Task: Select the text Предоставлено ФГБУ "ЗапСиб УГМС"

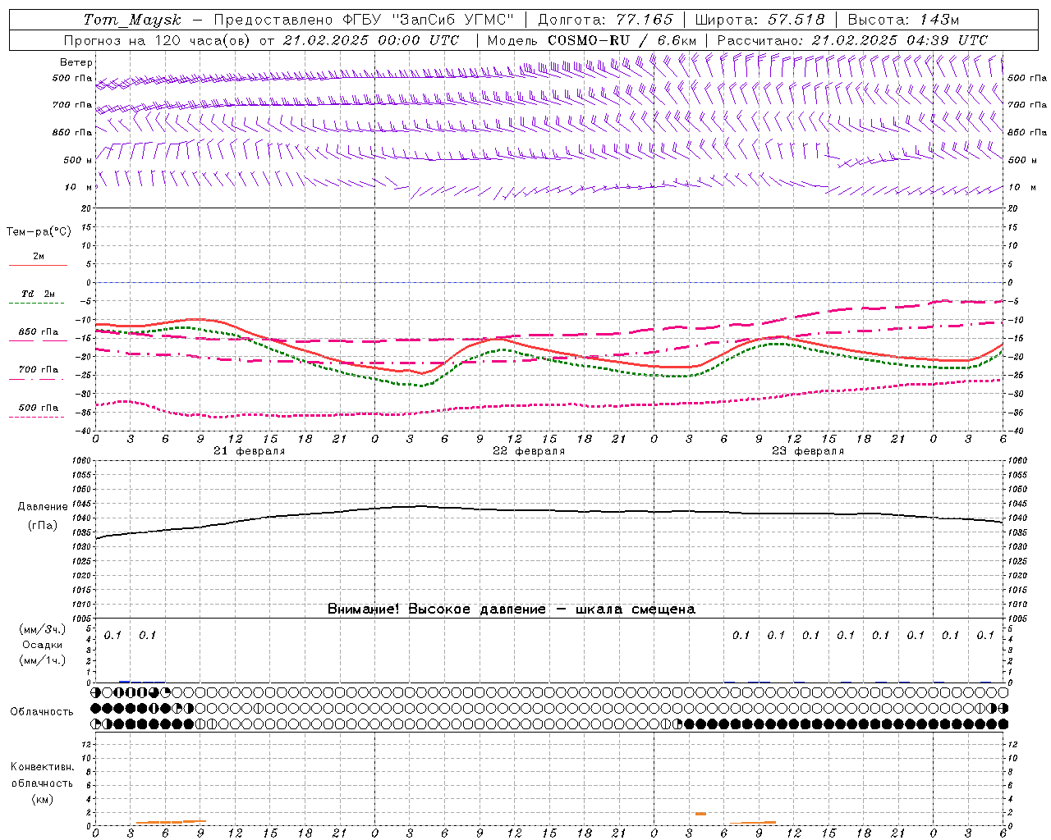Action: [x=364, y=20]
